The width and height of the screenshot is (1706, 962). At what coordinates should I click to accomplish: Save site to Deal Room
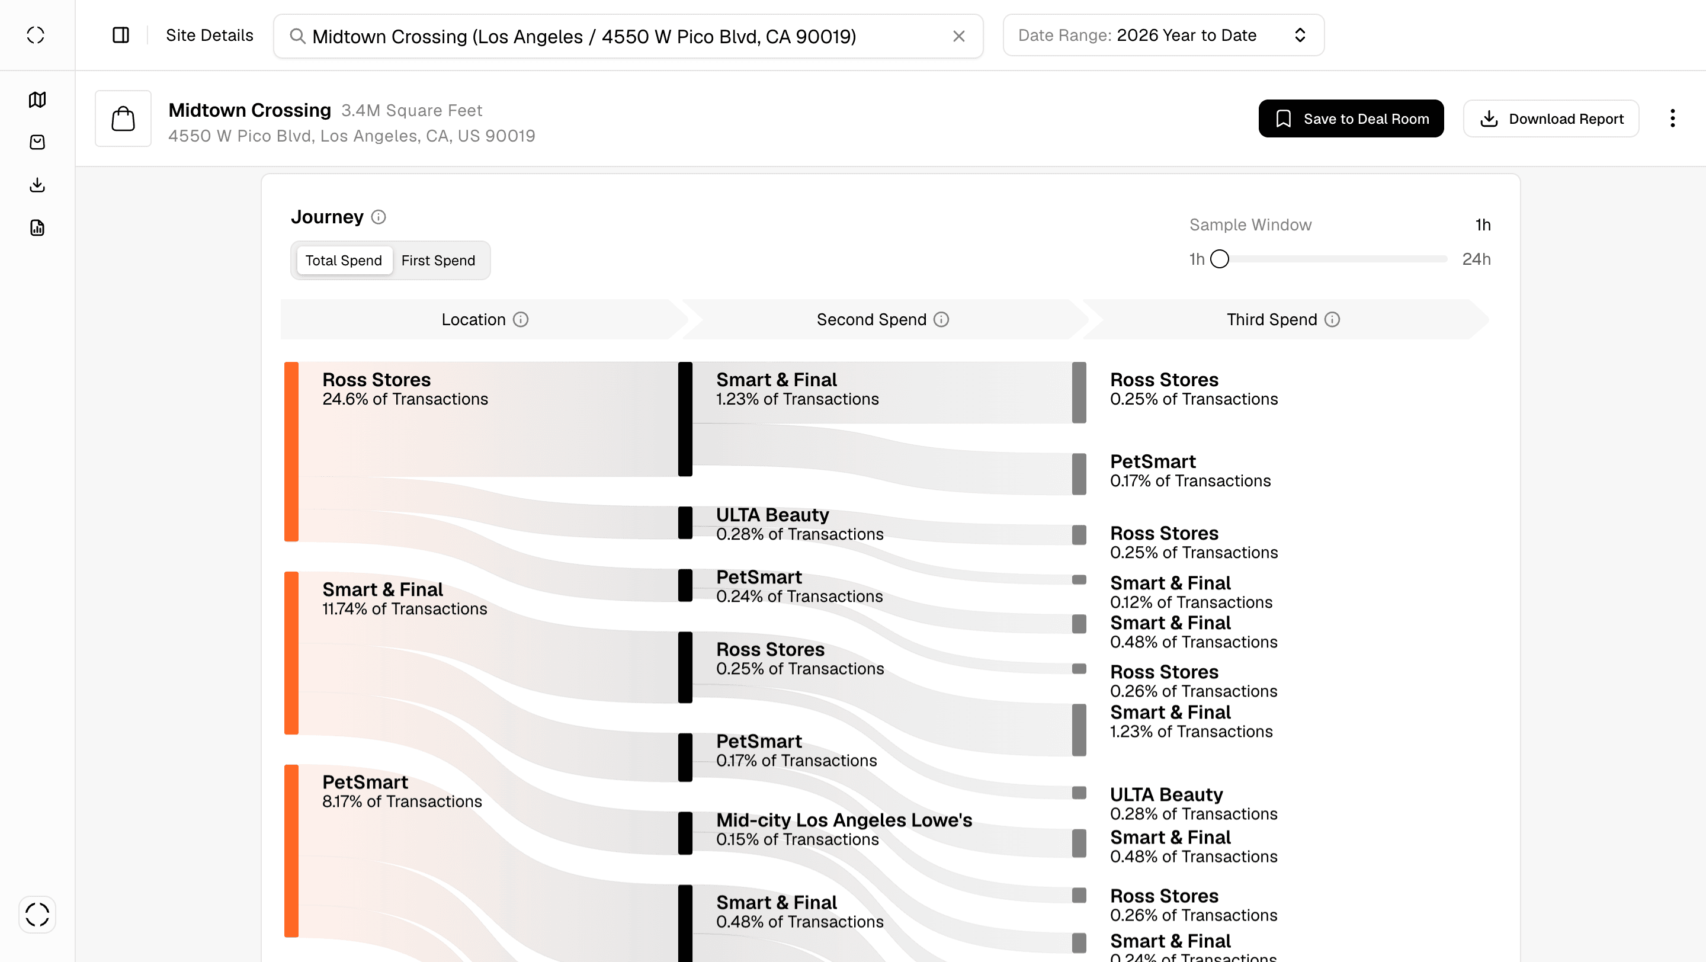[1351, 118]
